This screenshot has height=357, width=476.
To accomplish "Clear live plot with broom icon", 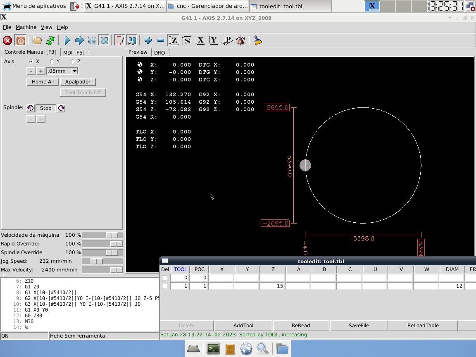I will [x=258, y=40].
